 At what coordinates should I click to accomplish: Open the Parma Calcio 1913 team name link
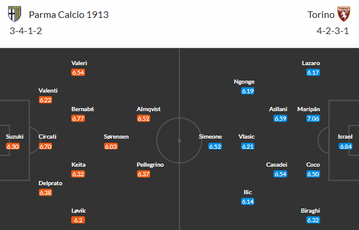(x=69, y=15)
